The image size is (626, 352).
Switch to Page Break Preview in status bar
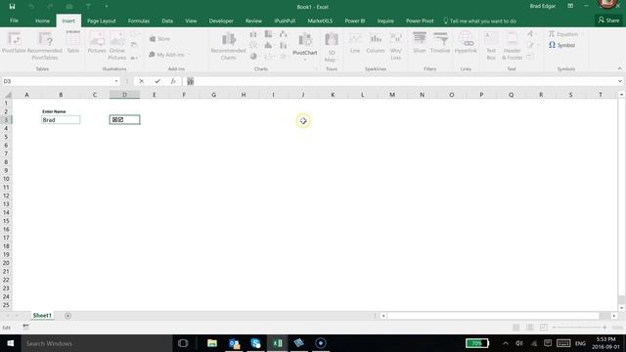(544, 328)
